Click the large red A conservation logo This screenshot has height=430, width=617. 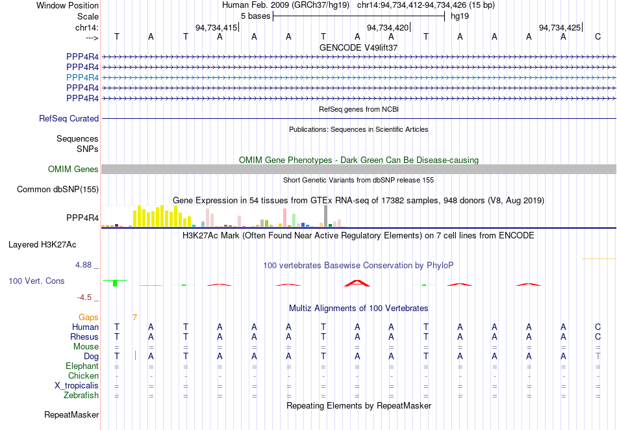pyautogui.click(x=357, y=283)
